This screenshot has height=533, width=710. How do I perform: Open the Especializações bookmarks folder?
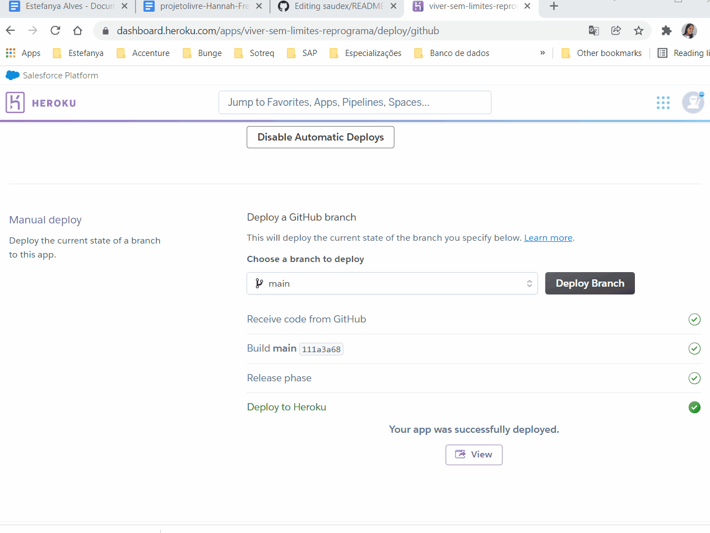pyautogui.click(x=366, y=53)
